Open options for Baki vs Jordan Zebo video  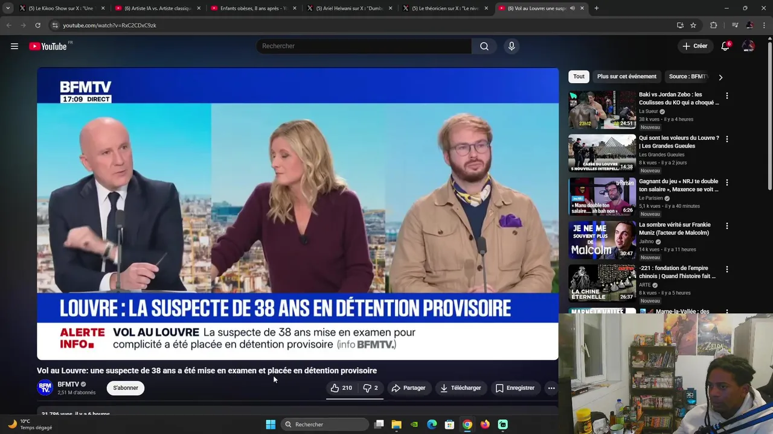(x=727, y=96)
